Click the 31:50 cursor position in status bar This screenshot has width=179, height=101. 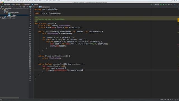coord(161,100)
